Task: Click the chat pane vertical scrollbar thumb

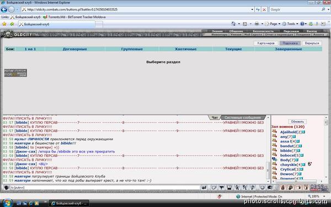Action: tap(268, 170)
